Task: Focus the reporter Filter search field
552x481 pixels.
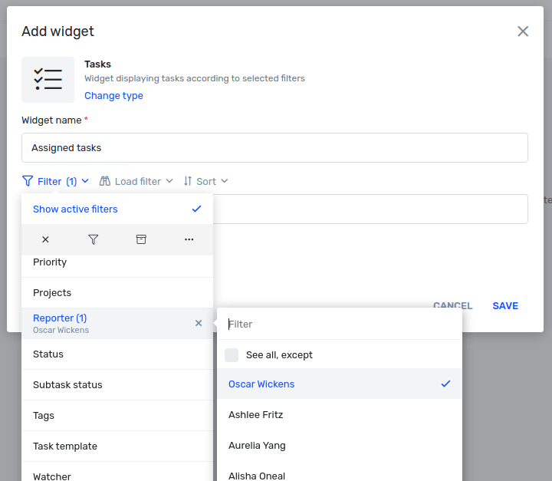Action: [340, 325]
